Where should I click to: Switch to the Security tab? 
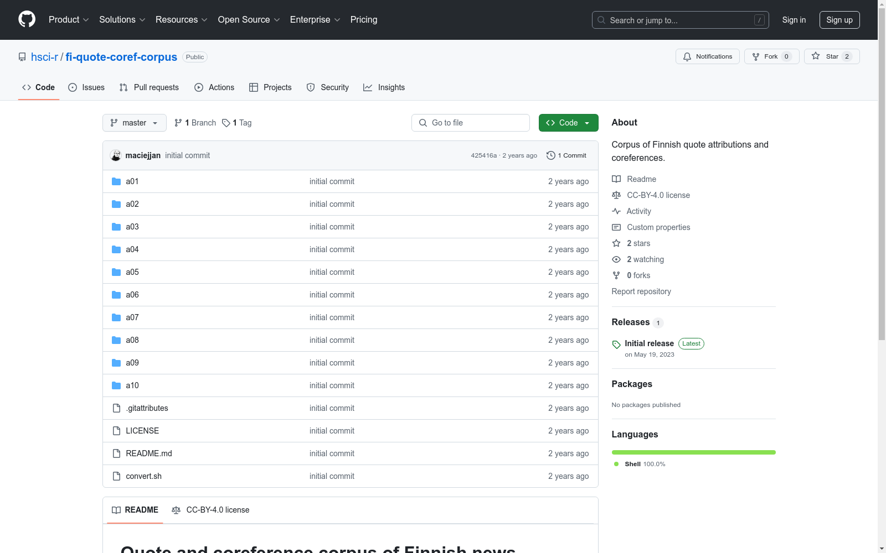click(x=328, y=87)
